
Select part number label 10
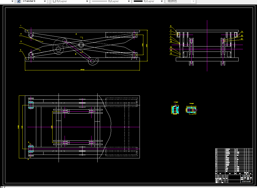pos(171,41)
